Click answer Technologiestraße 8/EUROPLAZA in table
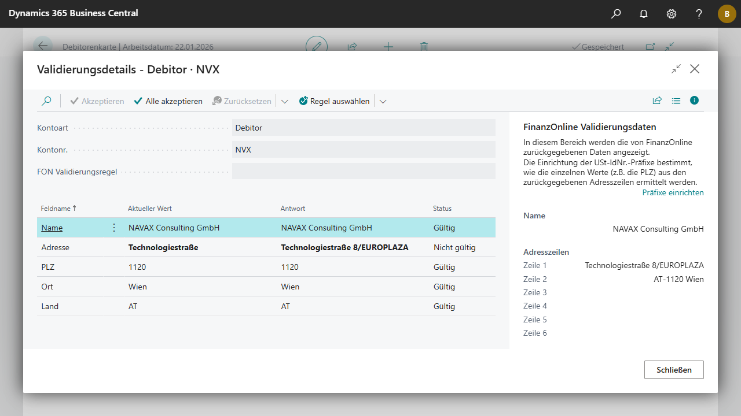Viewport: 741px width, 416px height. click(344, 247)
